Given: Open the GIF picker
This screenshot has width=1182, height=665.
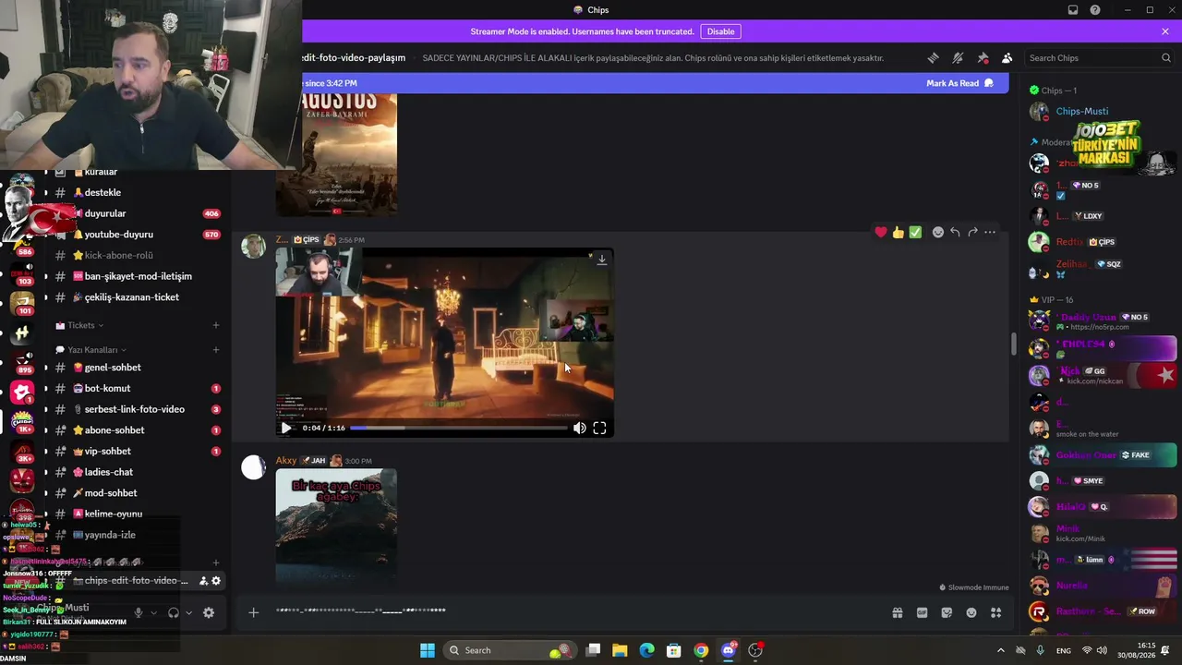Looking at the screenshot, I should (922, 612).
